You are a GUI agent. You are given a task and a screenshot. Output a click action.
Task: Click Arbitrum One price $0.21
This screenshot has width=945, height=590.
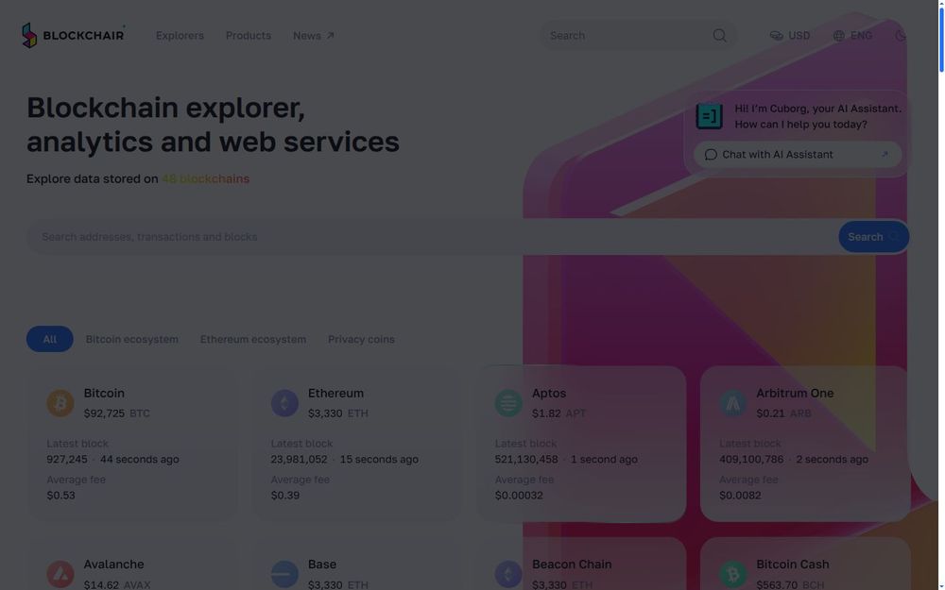[770, 413]
